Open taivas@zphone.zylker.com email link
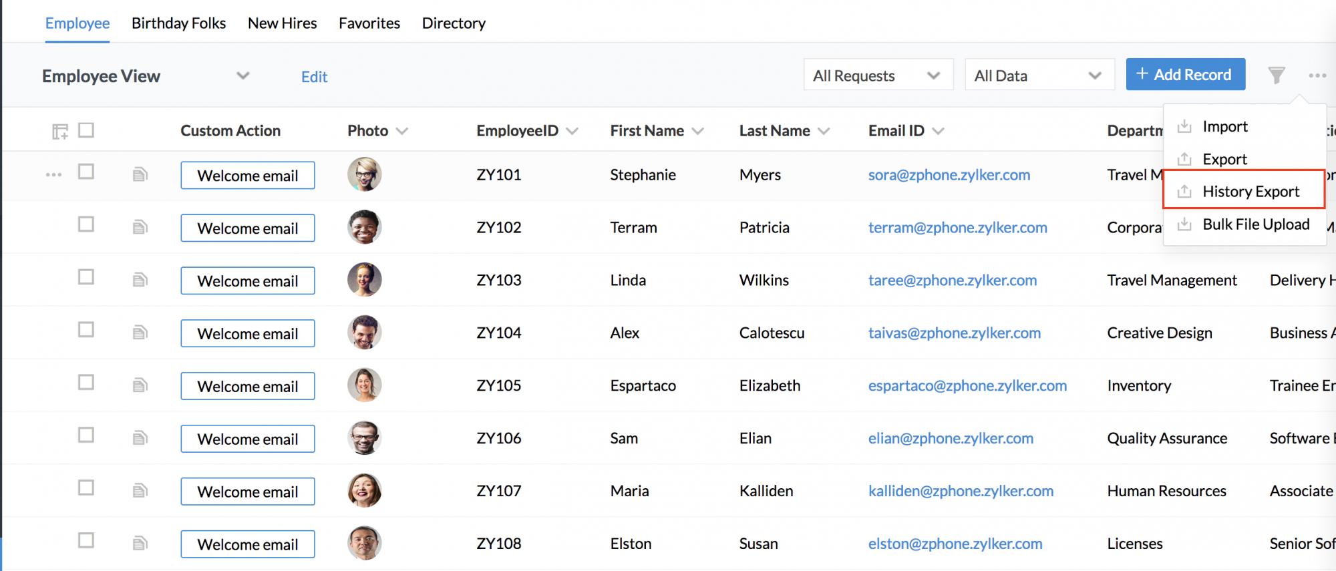 (x=955, y=333)
